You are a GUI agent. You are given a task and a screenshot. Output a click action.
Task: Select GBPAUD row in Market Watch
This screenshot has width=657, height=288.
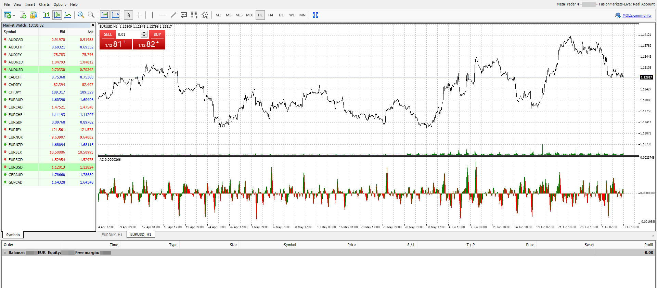(16, 175)
